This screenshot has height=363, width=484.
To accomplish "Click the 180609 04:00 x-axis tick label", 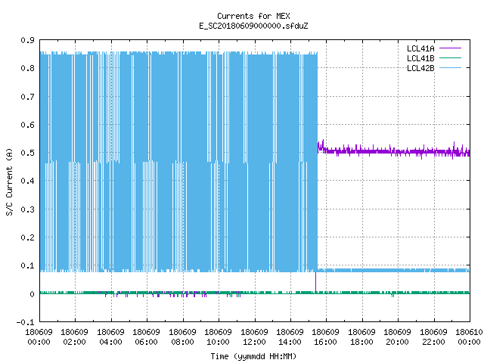I will [x=110, y=337].
